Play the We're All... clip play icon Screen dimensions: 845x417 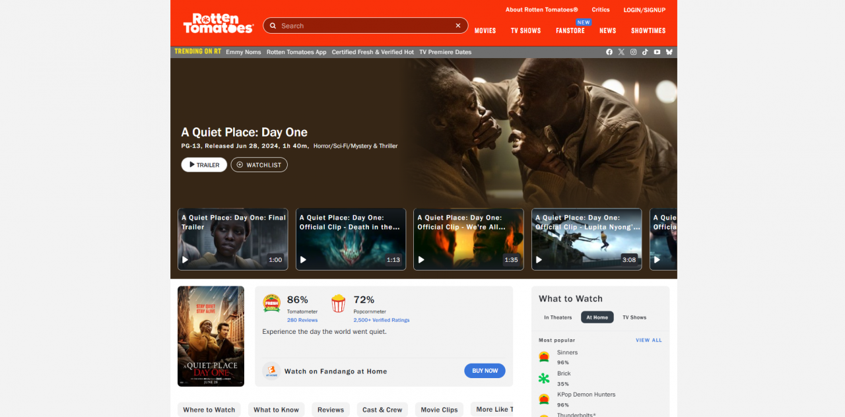tap(421, 260)
